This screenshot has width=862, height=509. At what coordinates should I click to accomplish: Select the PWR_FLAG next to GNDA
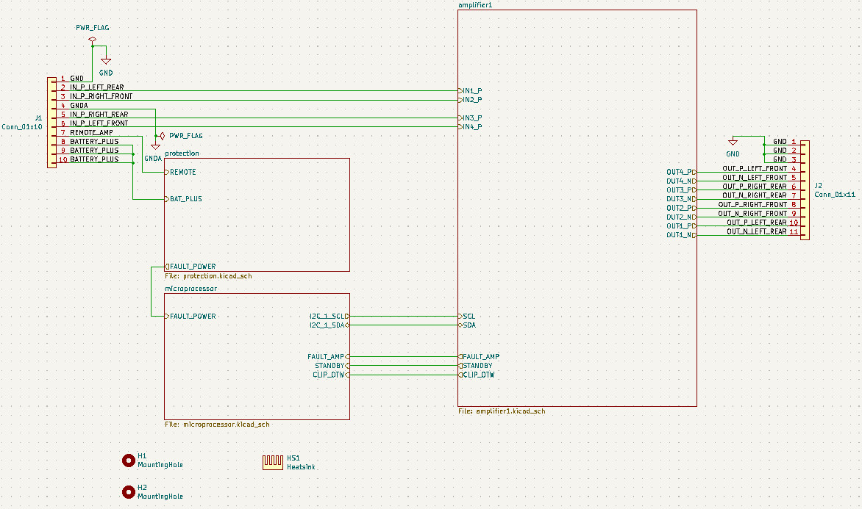[162, 136]
